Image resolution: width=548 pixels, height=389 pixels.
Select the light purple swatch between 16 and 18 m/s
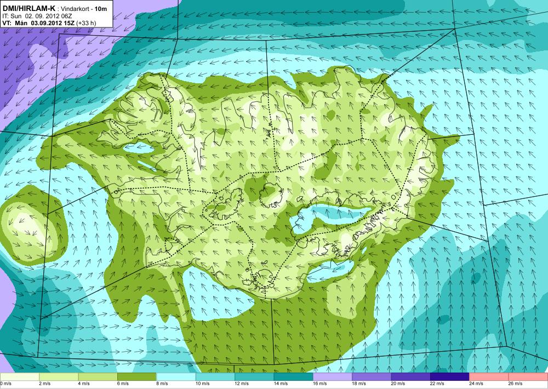coord(333,377)
